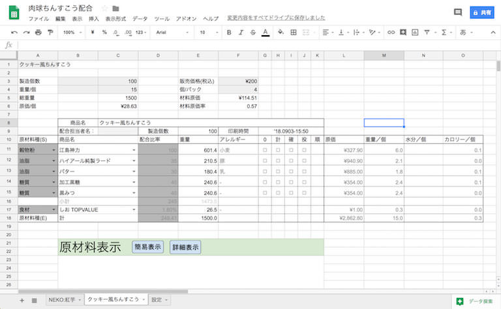Click the 簡易表示 button

pos(148,247)
